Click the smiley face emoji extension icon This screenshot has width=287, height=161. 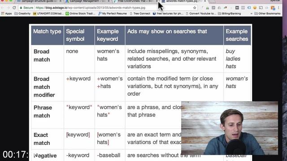pos(255,8)
